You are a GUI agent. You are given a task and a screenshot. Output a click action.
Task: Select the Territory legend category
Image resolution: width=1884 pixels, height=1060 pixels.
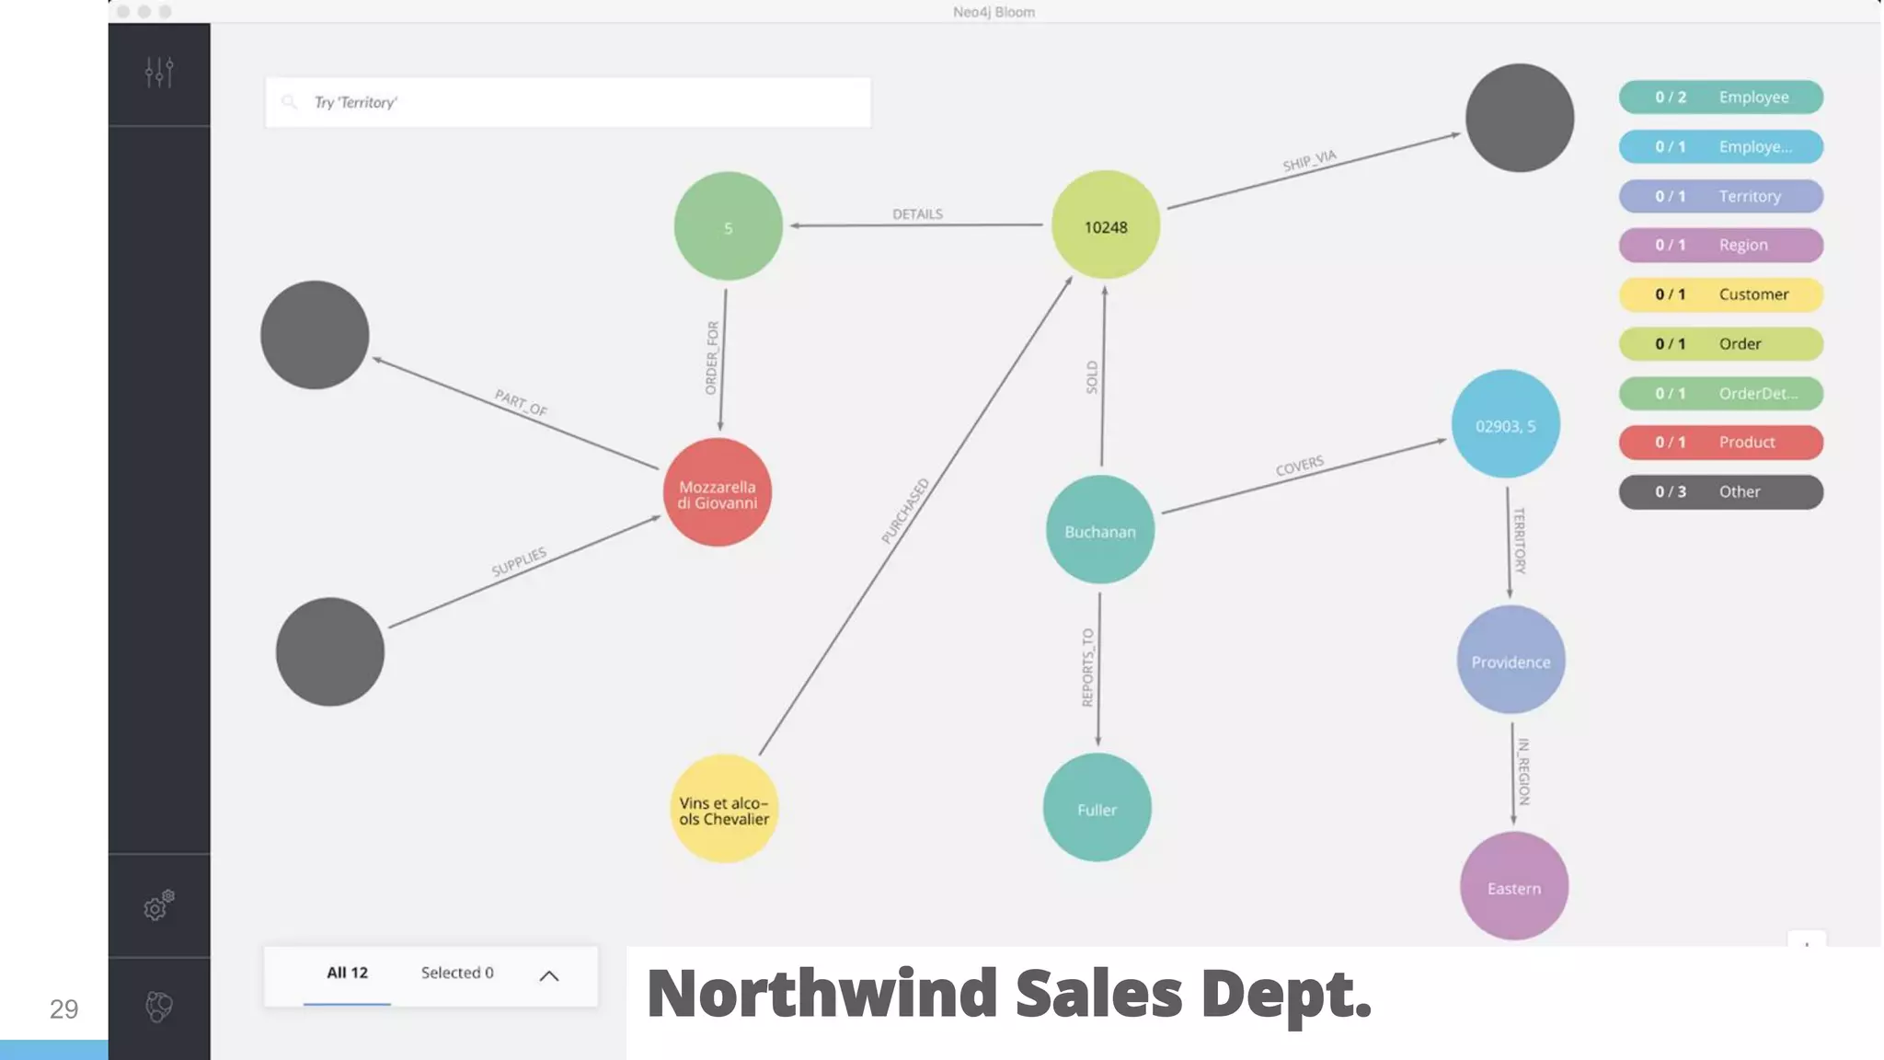coord(1720,197)
